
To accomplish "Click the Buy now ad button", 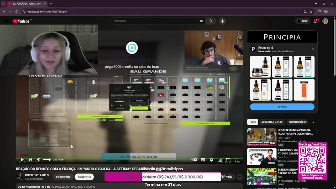I will tap(282, 107).
